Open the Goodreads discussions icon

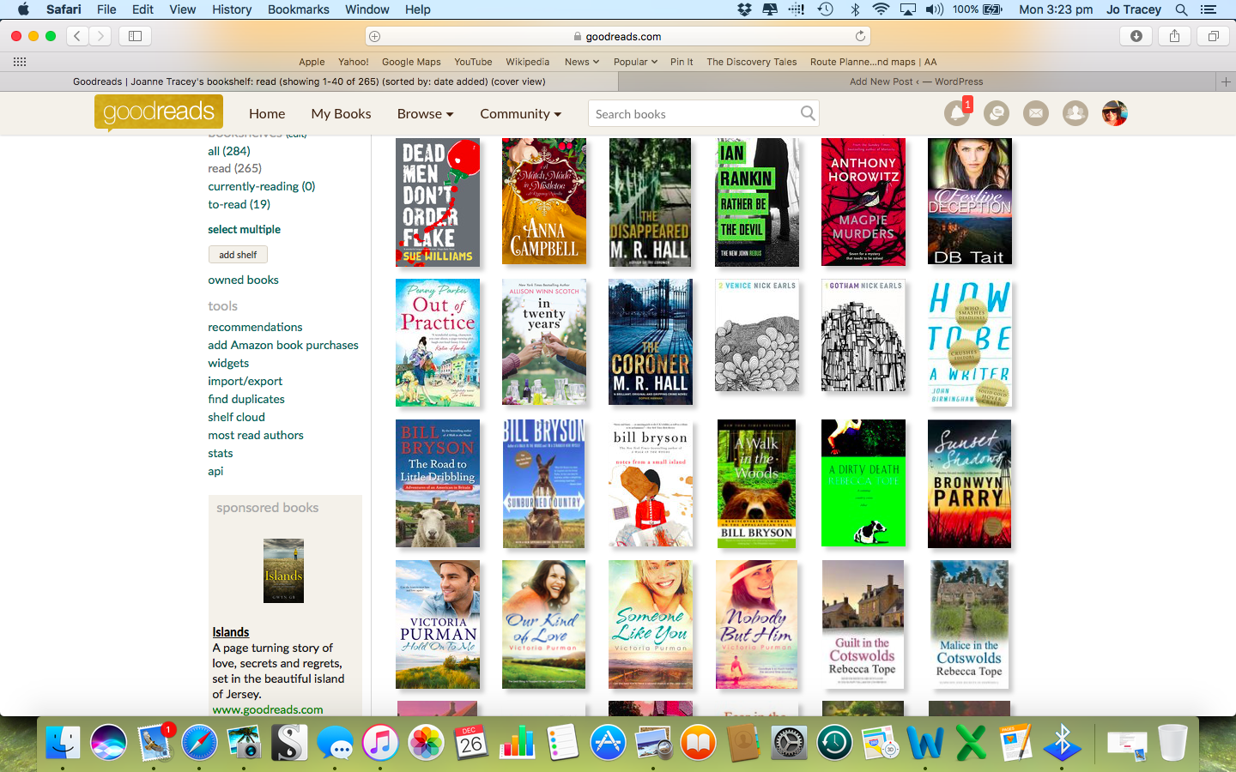click(996, 113)
